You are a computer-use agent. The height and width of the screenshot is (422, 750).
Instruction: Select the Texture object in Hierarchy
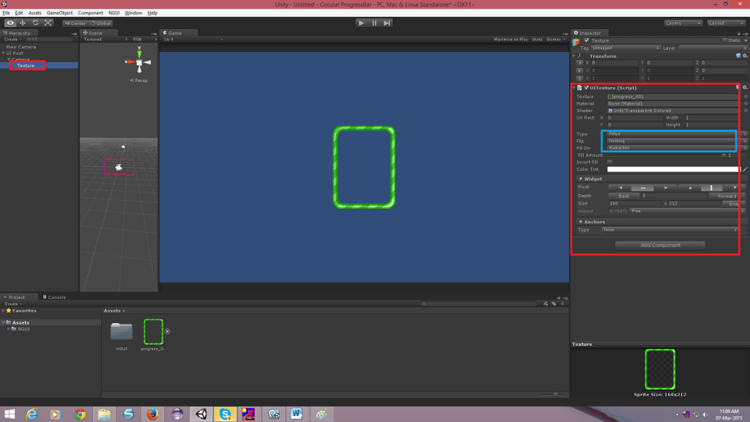click(x=26, y=65)
